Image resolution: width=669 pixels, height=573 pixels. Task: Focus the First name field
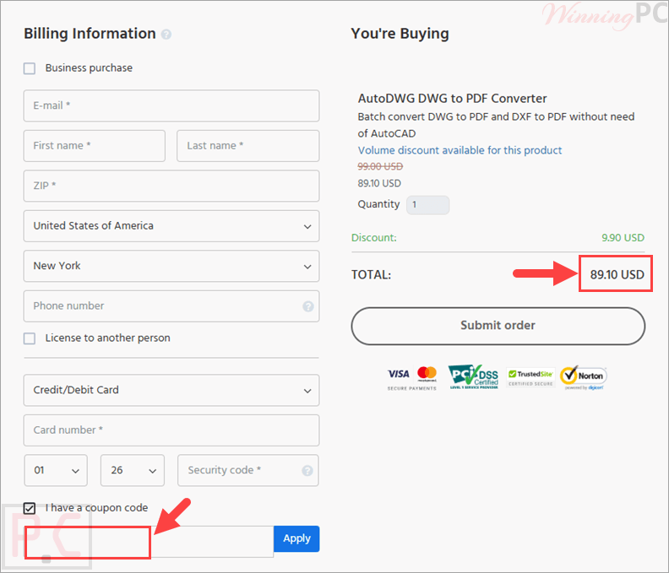click(95, 146)
